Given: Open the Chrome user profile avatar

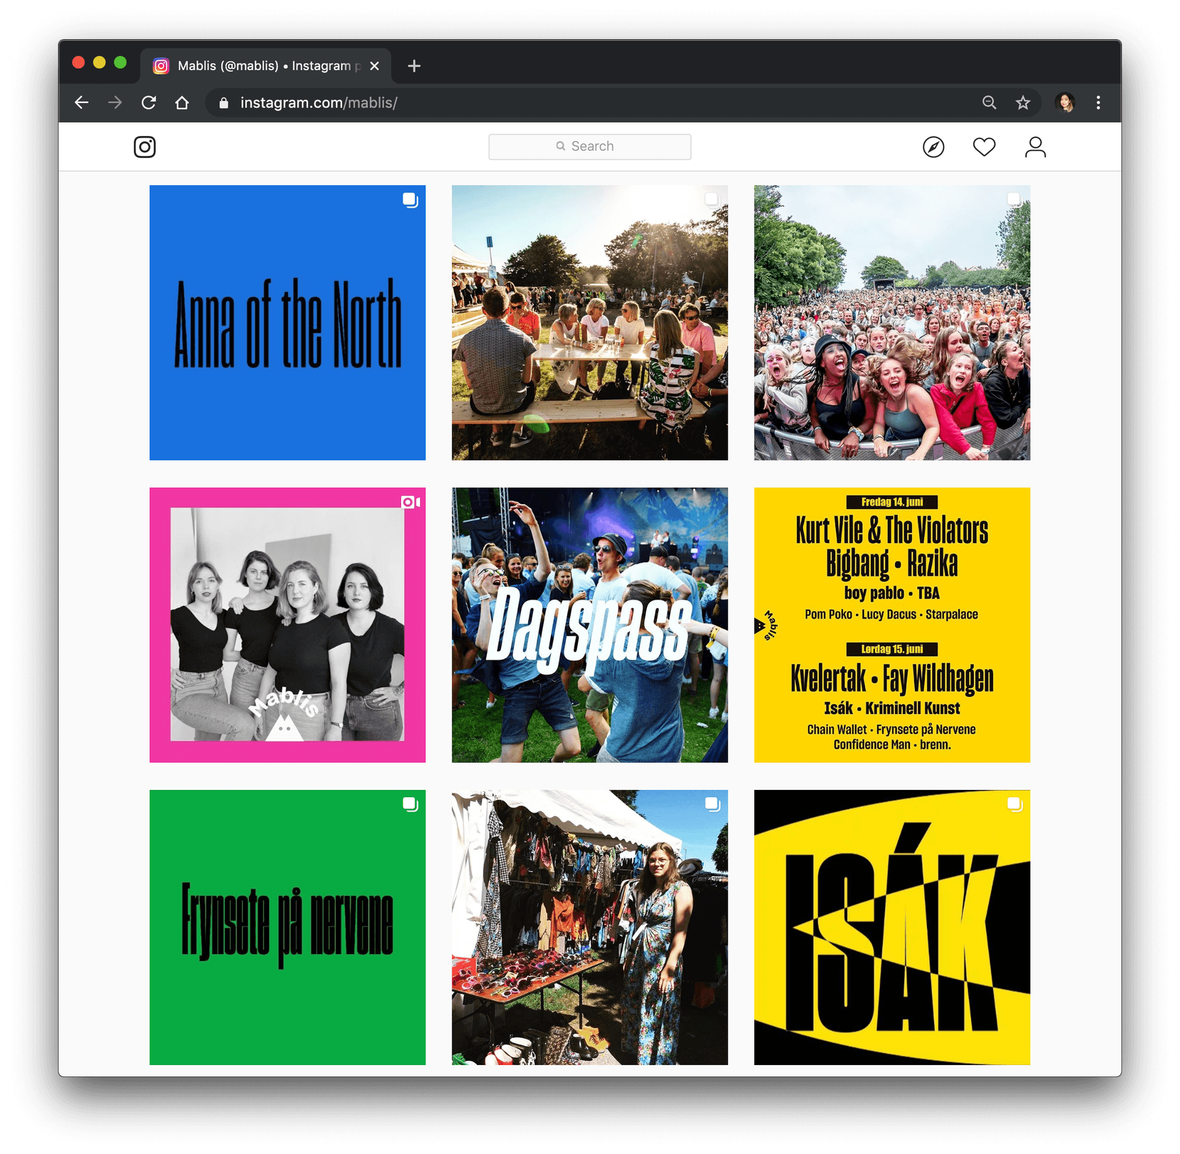Looking at the screenshot, I should point(1065,103).
